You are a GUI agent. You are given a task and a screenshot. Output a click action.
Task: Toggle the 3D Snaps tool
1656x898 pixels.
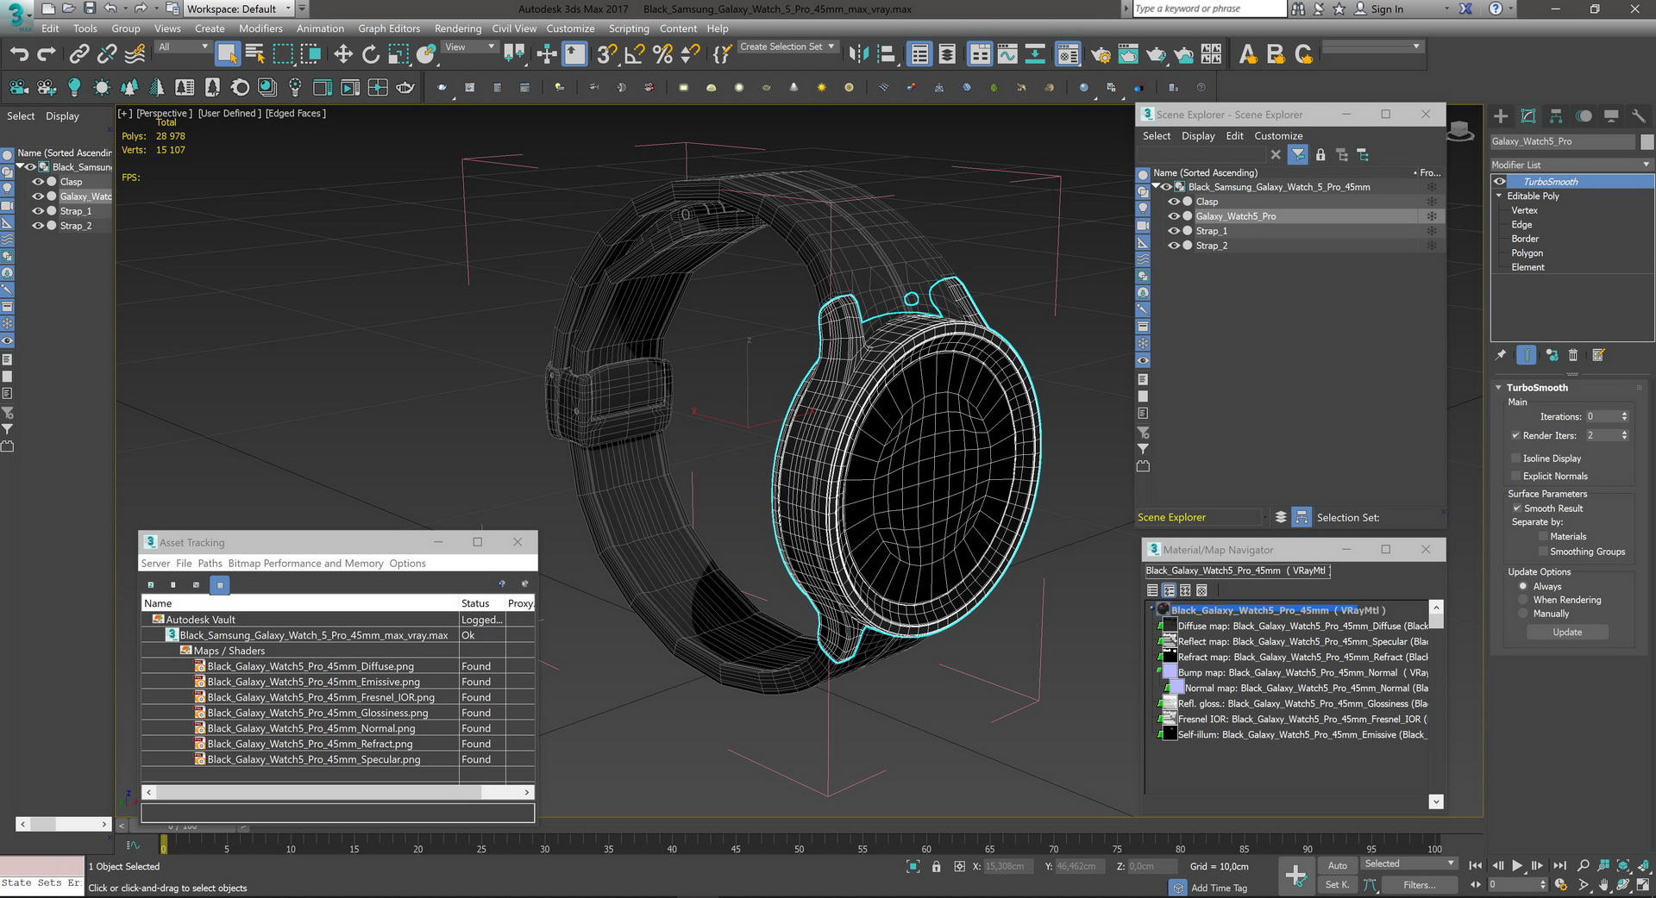(606, 54)
